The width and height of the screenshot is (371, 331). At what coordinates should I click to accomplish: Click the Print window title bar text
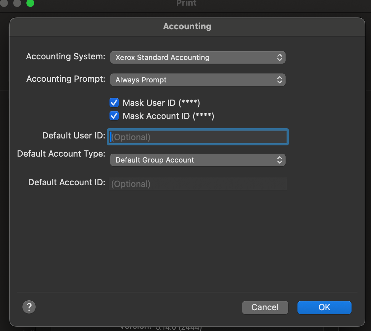[x=186, y=3]
